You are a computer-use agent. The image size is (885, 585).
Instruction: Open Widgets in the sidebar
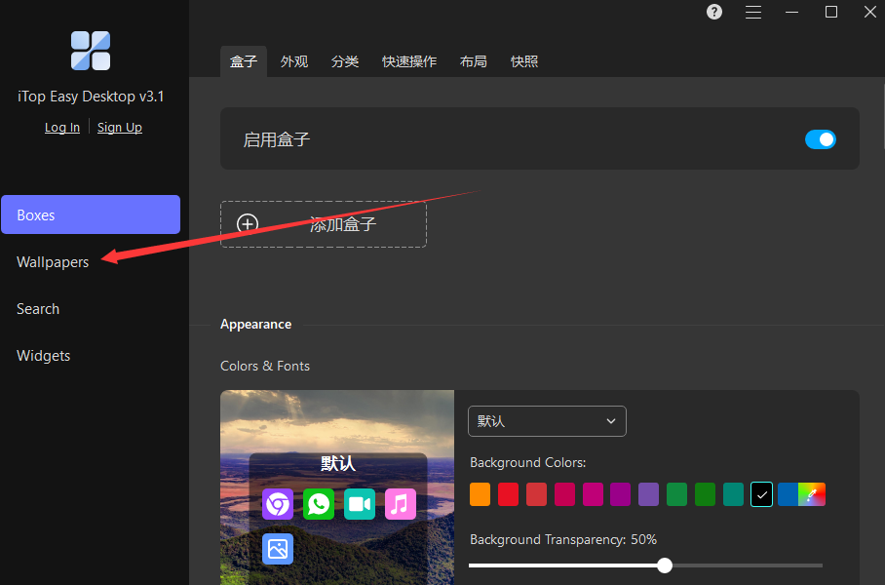click(44, 356)
